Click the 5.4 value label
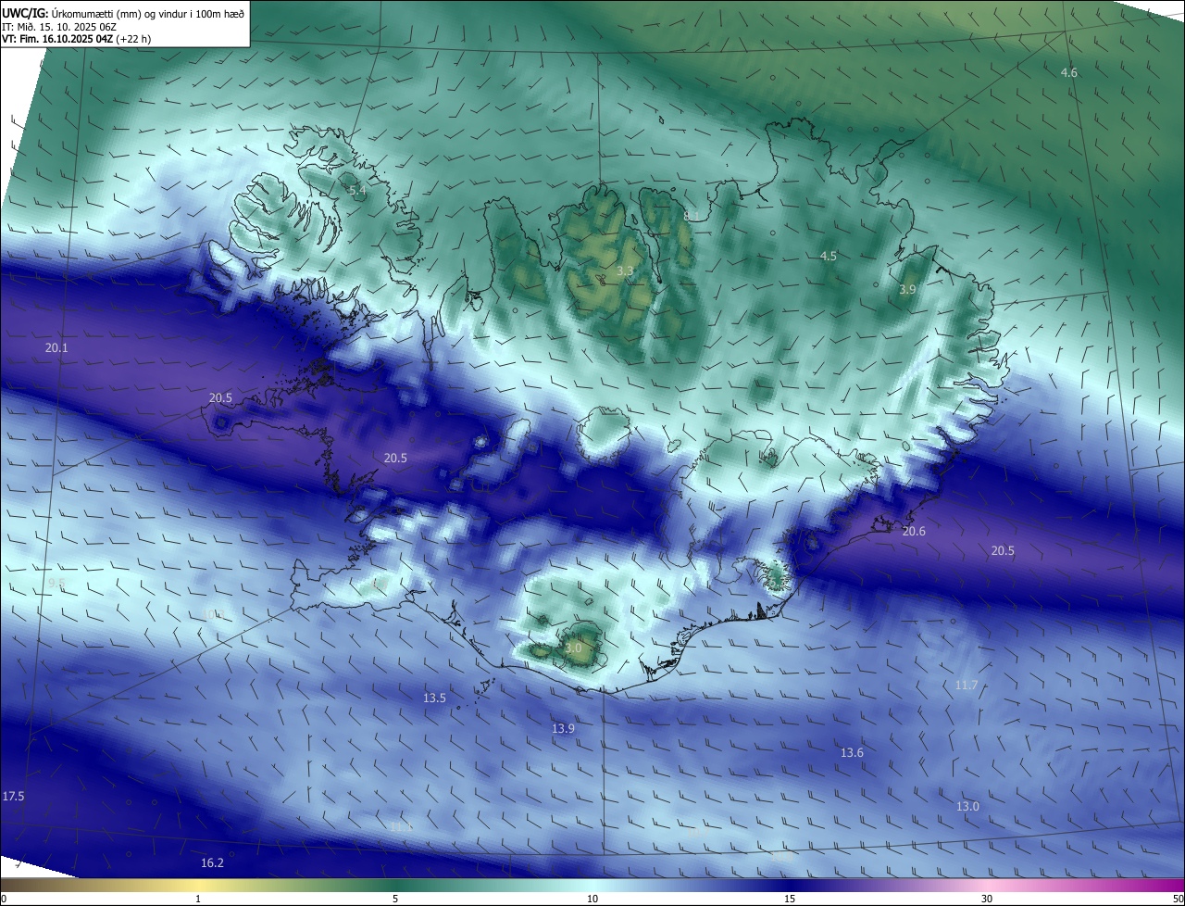The height and width of the screenshot is (906, 1185). (x=357, y=190)
